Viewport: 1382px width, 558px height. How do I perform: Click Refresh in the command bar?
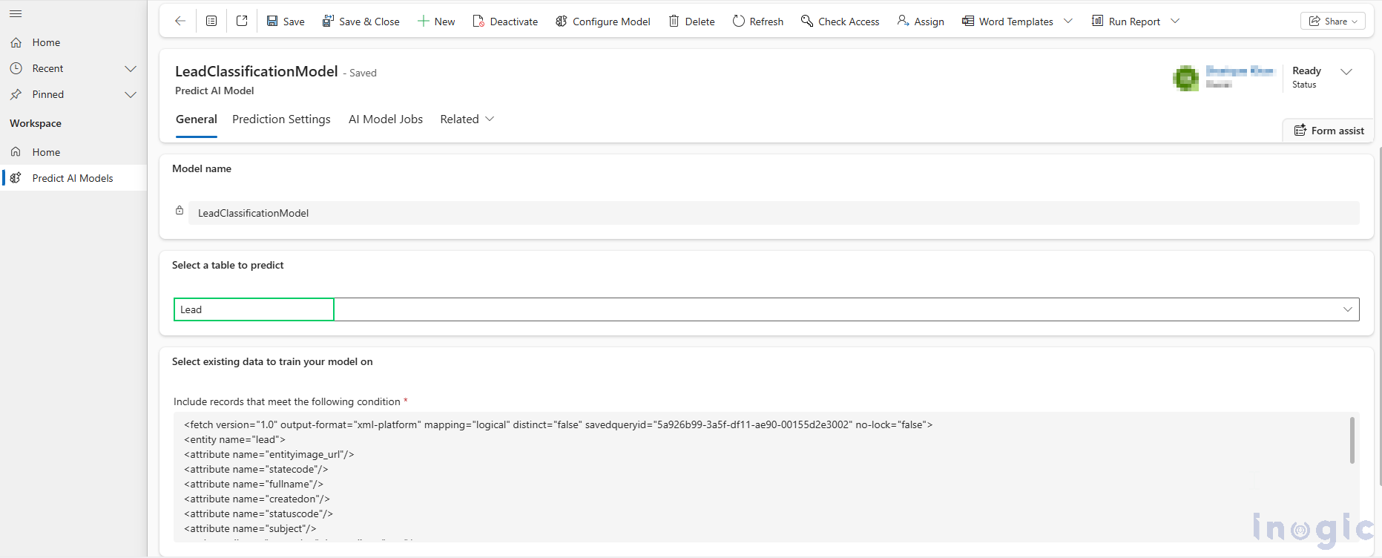[x=757, y=22]
